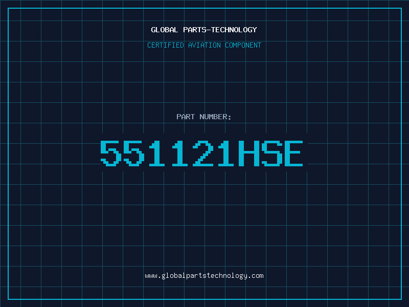Open the www.globalpartstechnology.com link
Screen dimensions: 409x307
(x=204, y=276)
